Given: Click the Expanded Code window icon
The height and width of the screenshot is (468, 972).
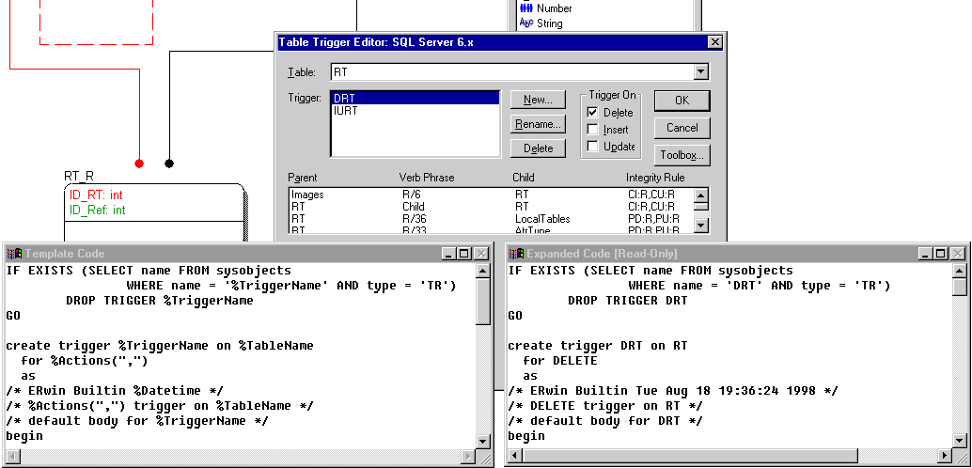Looking at the screenshot, I should 516,254.
